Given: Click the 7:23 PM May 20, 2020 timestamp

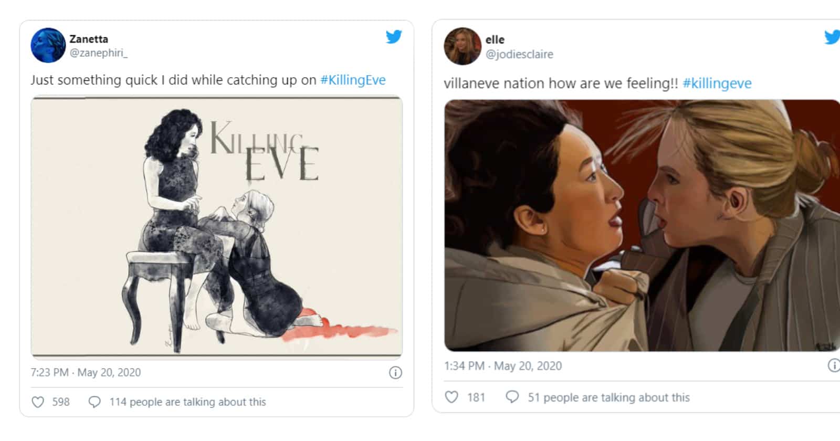Looking at the screenshot, I should pyautogui.click(x=86, y=373).
